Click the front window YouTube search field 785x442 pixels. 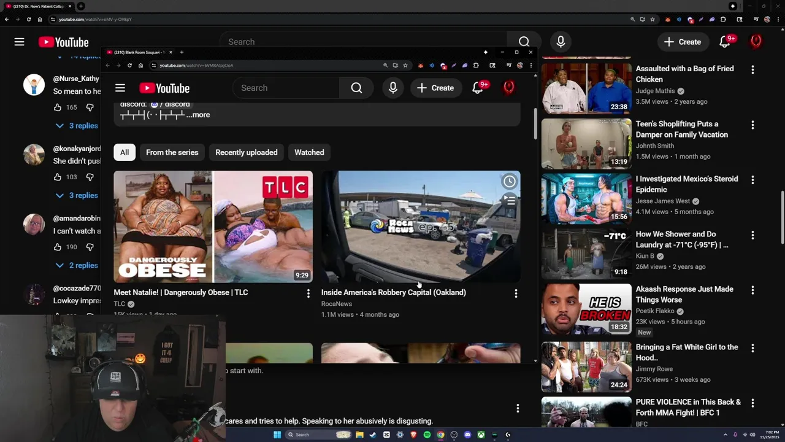pos(286,88)
